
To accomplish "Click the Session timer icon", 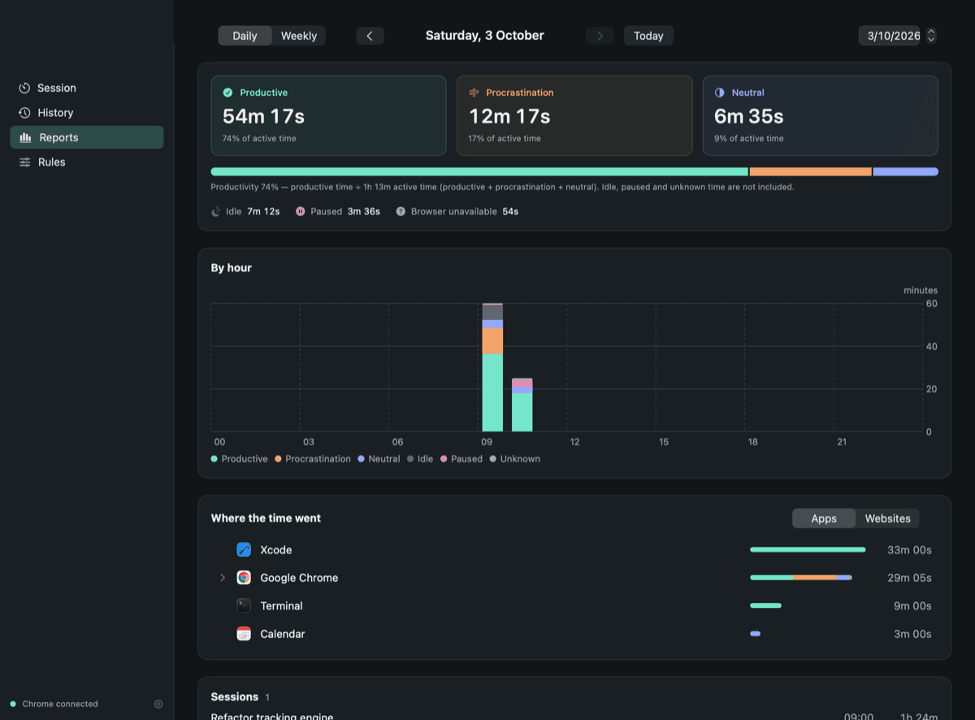I will [x=25, y=88].
